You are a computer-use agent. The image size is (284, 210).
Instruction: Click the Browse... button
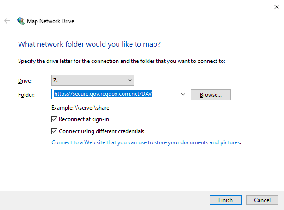coord(211,95)
